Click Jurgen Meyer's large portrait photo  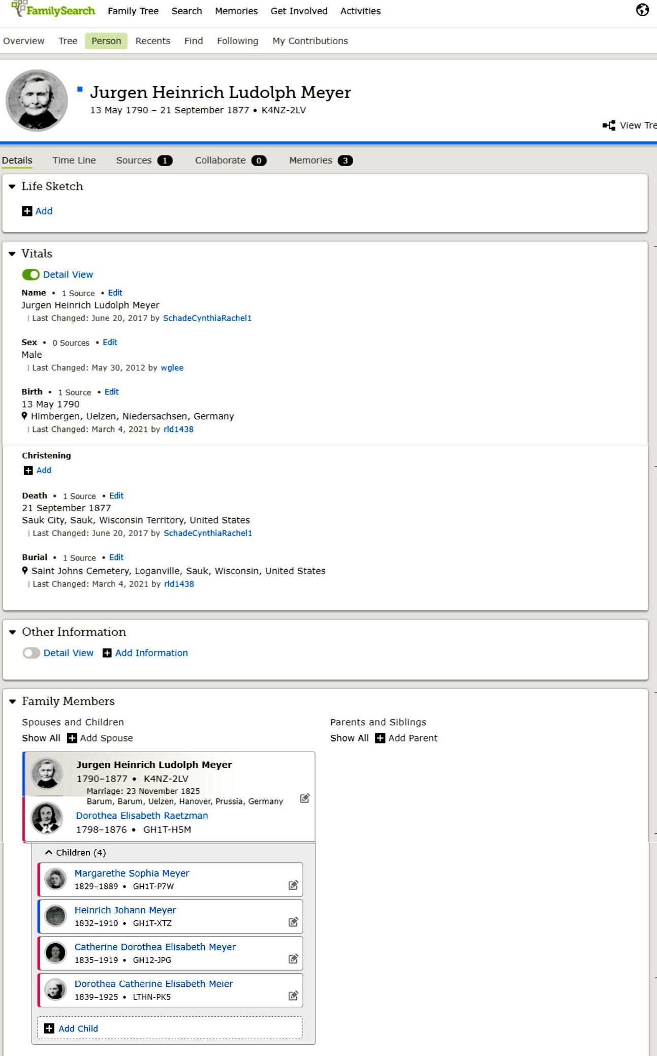(x=37, y=100)
